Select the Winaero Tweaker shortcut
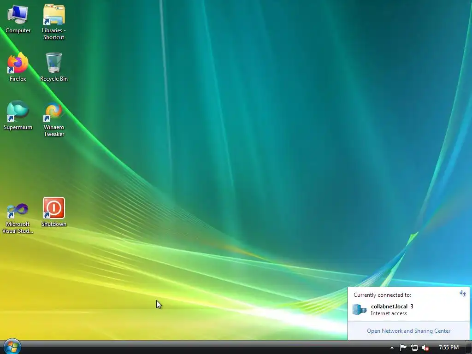 (54, 119)
